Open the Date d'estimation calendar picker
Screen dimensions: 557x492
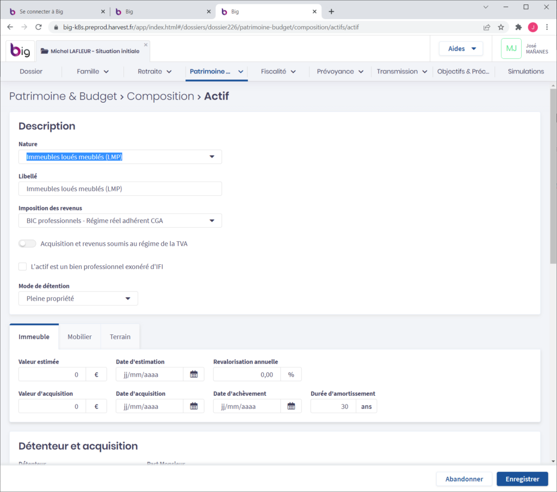[194, 374]
